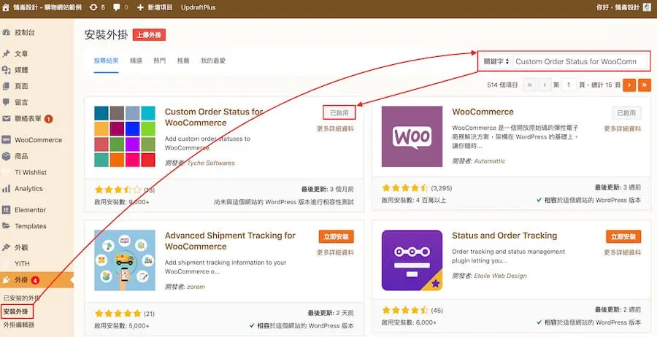Viewport: 657px width, 337px height.
Task: Click the Status and Order Tracking thumbnail
Action: pos(412,260)
